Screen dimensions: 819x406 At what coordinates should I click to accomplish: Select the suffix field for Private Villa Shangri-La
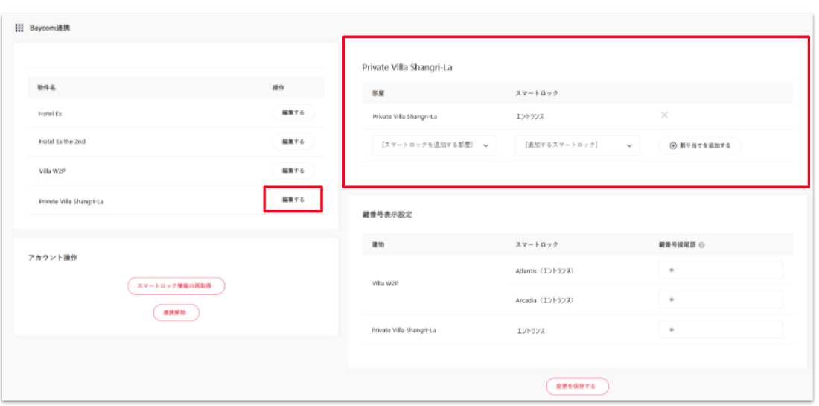pyautogui.click(x=720, y=329)
